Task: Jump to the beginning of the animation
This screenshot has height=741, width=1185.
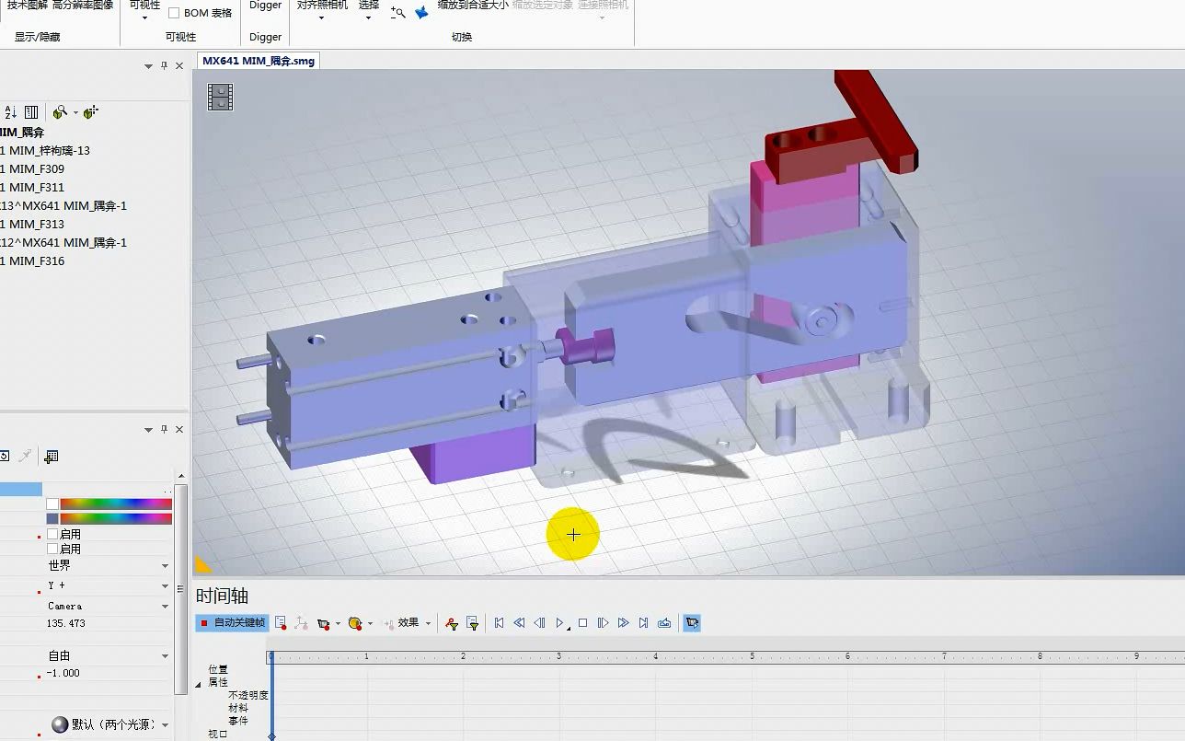Action: click(500, 622)
